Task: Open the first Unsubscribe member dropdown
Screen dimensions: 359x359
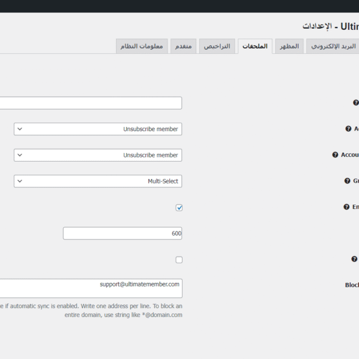Action: [x=98, y=129]
